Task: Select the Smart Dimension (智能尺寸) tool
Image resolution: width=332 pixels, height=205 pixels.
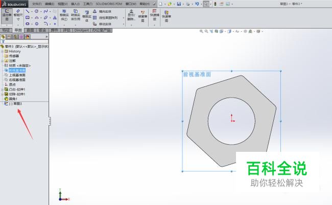Action: point(18,15)
